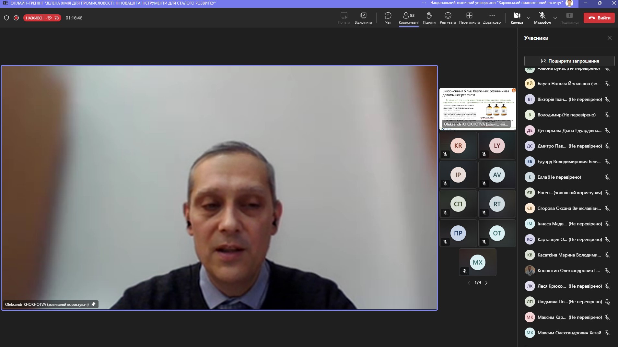Click mic icon for Едуард Володимирович
This screenshot has width=618, height=347.
coord(608,162)
